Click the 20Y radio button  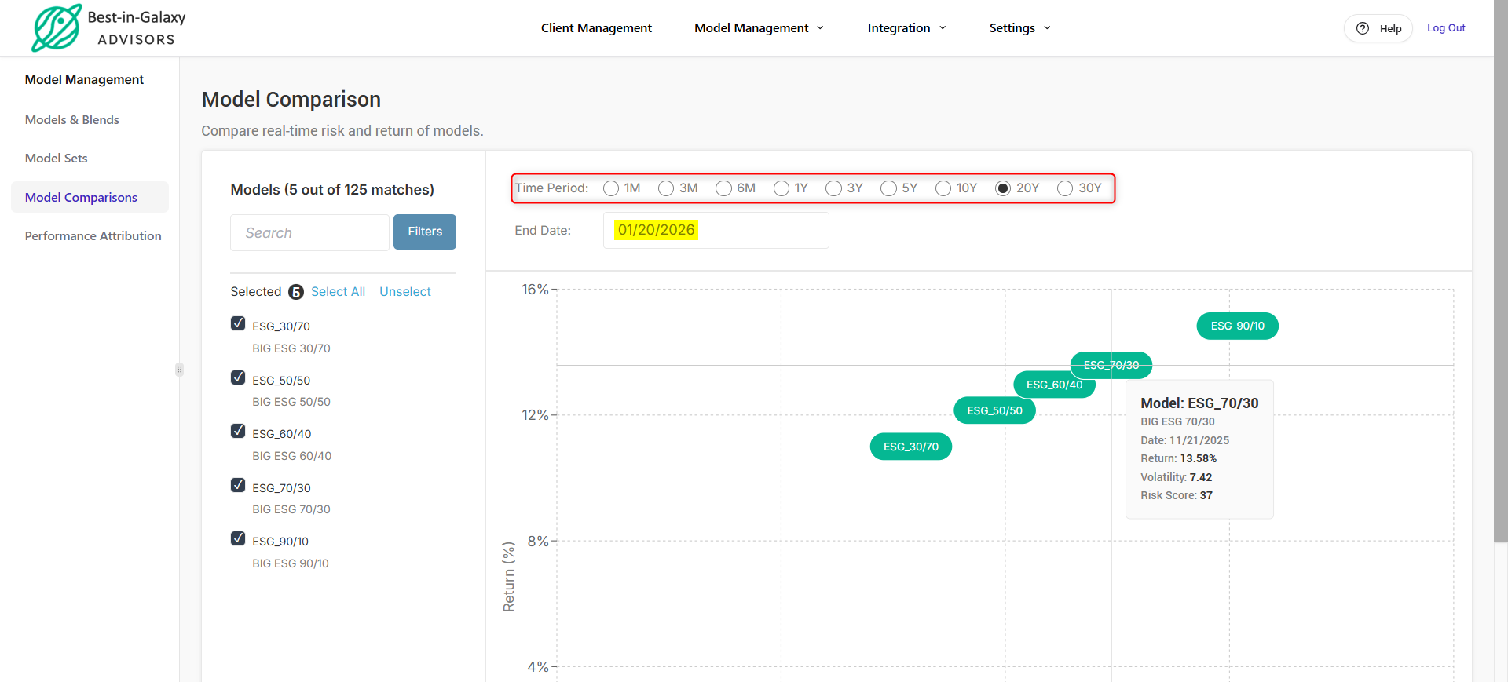tap(1003, 188)
